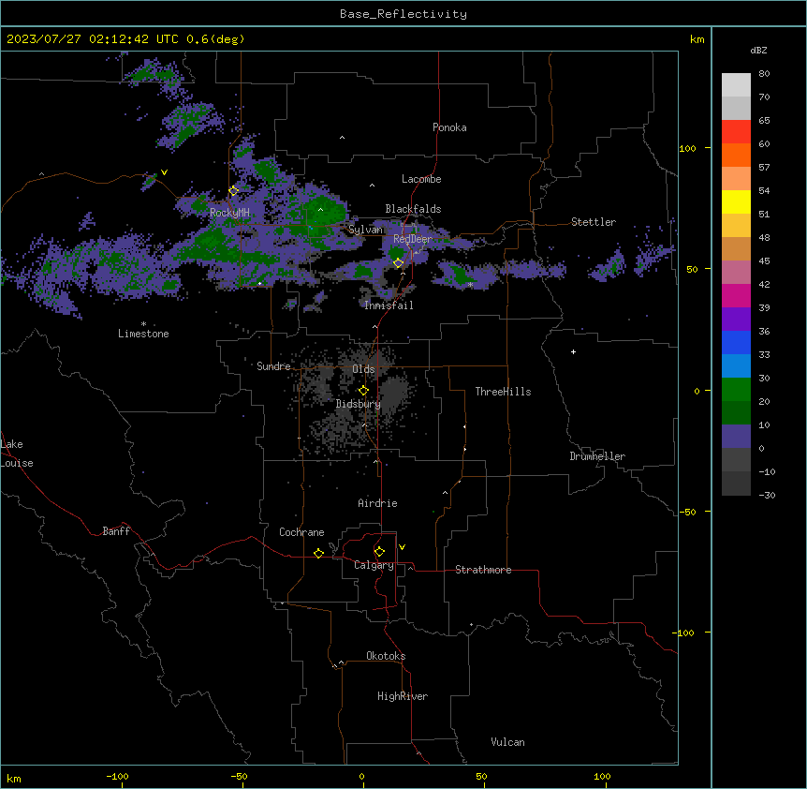Click the white plus marker north of Drumheller
Screen dimensions: 807x789
coord(573,351)
